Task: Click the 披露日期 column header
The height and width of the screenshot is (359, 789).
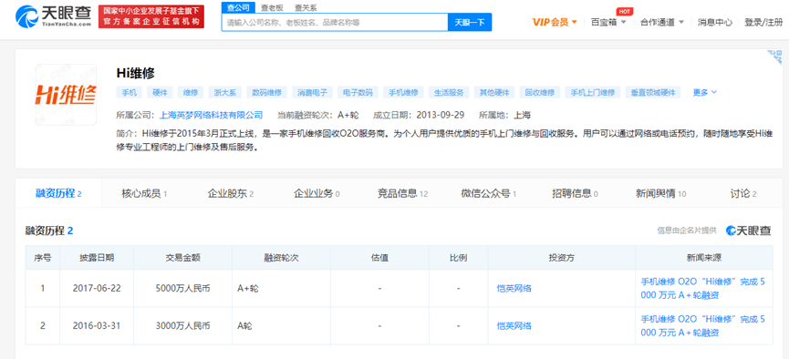Action: tap(97, 258)
